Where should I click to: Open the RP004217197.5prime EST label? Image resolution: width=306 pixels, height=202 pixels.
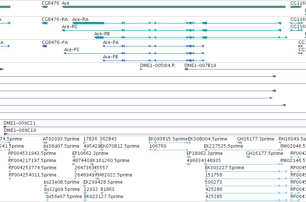tap(32, 161)
